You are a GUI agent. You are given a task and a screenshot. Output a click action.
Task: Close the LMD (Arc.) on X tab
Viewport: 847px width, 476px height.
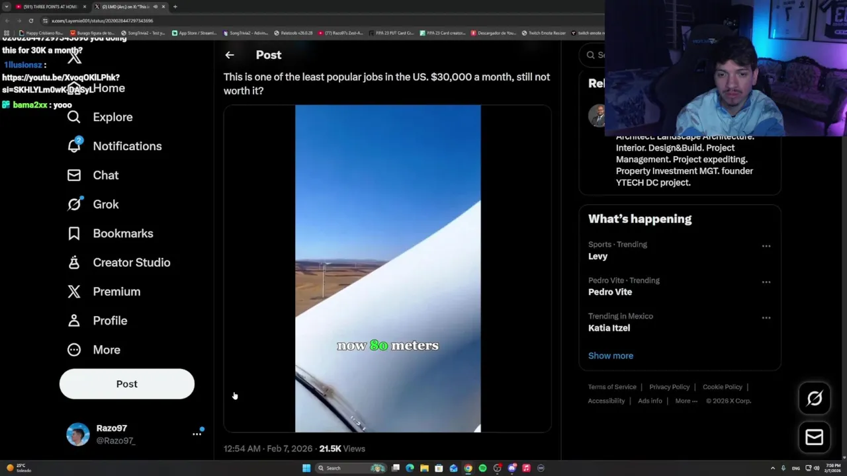[163, 7]
